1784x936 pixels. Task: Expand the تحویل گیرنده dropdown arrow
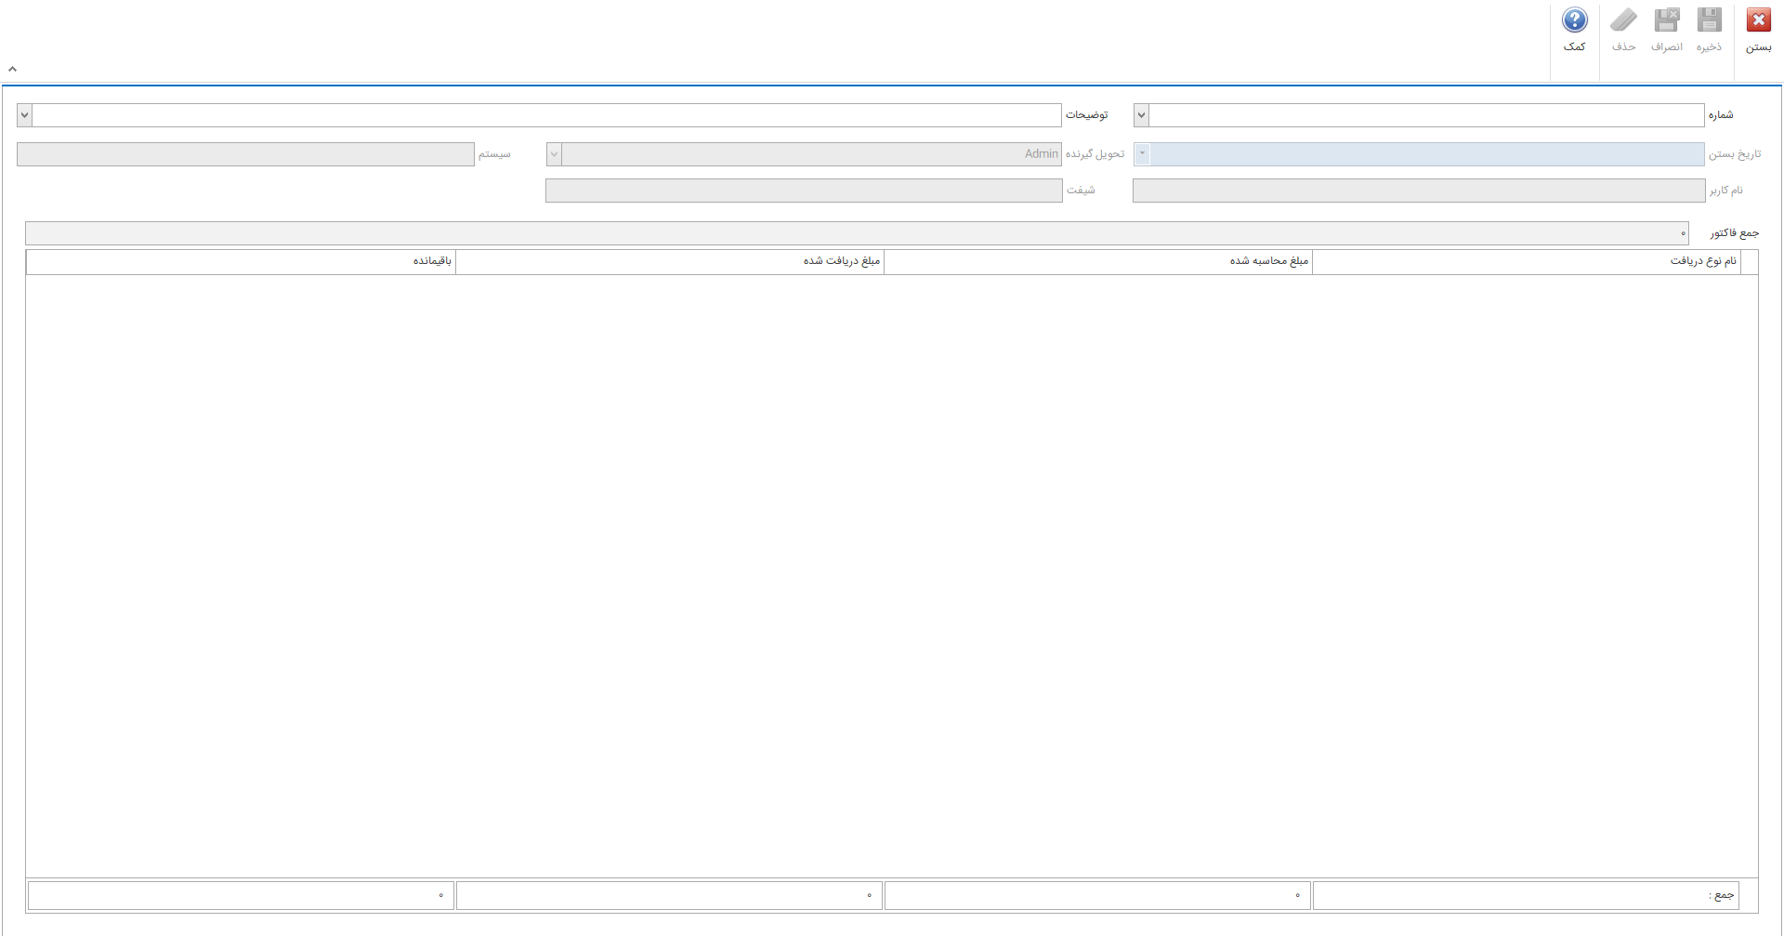[554, 154]
